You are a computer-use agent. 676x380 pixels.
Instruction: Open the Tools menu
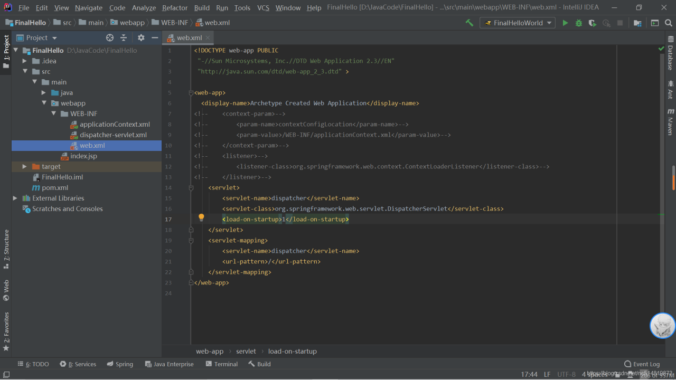click(x=242, y=8)
